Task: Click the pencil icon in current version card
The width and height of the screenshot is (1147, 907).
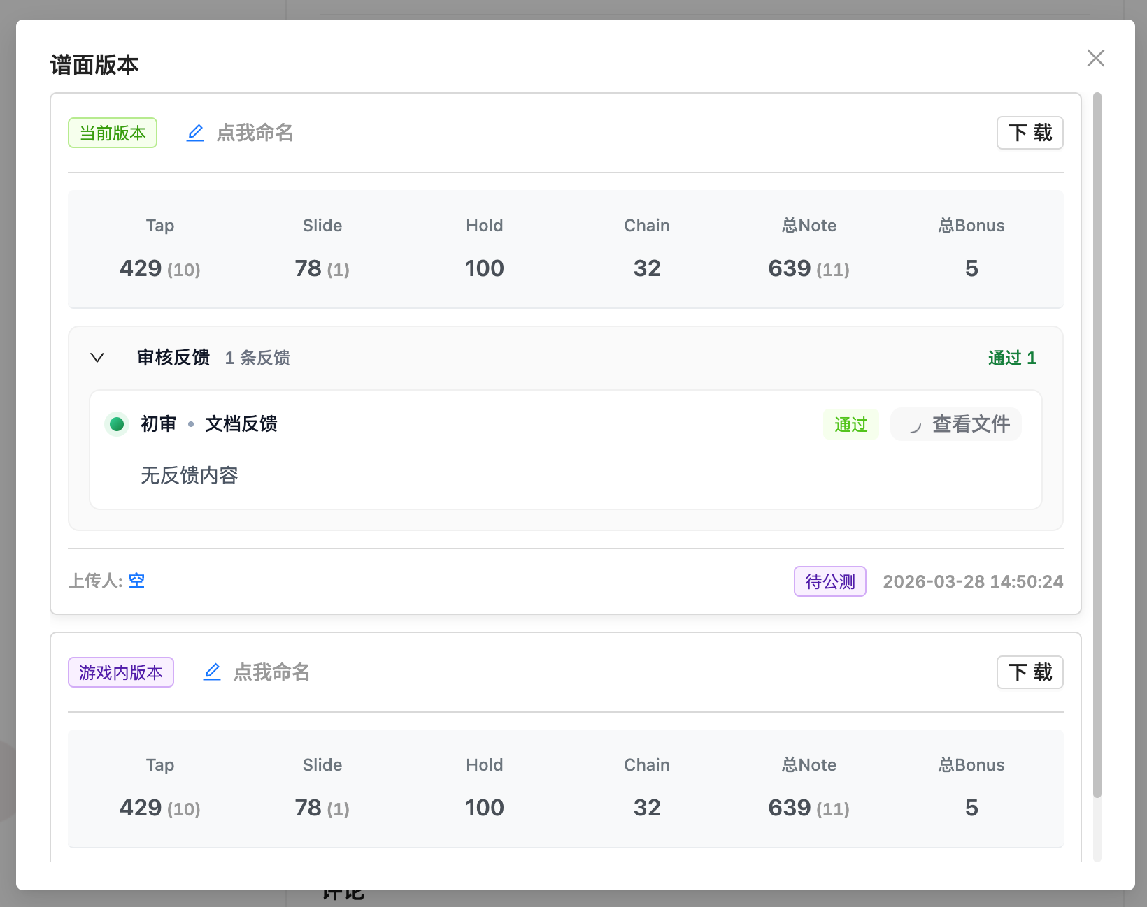Action: click(195, 133)
